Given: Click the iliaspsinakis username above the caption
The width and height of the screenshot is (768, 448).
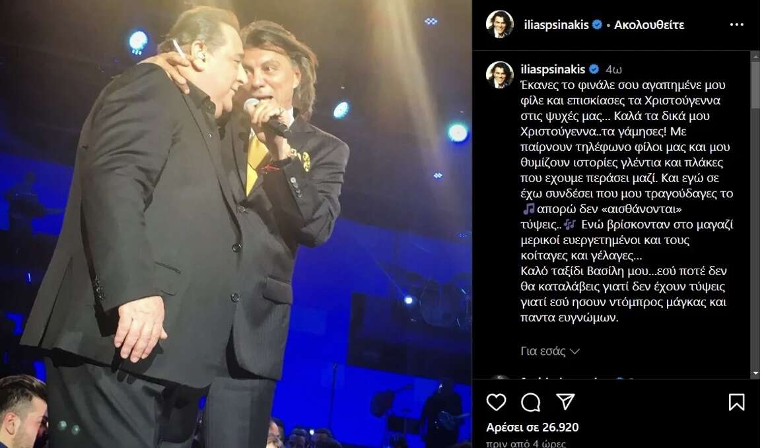Looking at the screenshot, I should click(x=553, y=69).
